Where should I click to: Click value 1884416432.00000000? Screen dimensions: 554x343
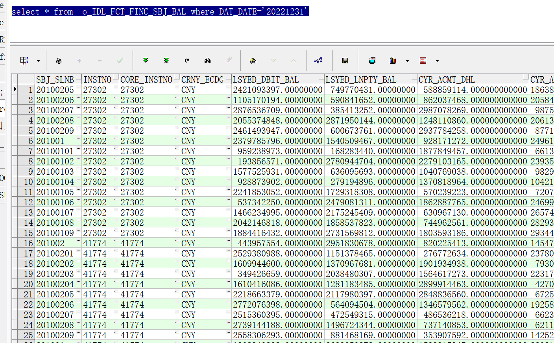pos(278,233)
